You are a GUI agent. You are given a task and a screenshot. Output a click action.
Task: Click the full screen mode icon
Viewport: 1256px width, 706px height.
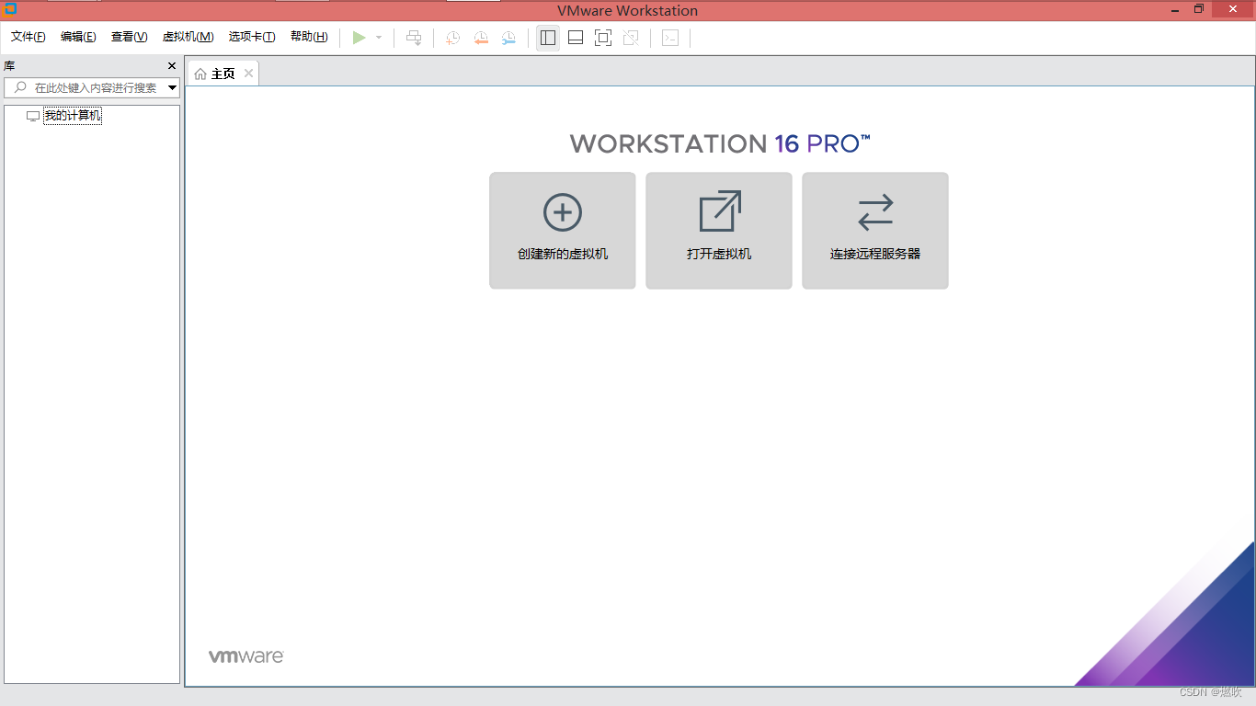pyautogui.click(x=603, y=38)
